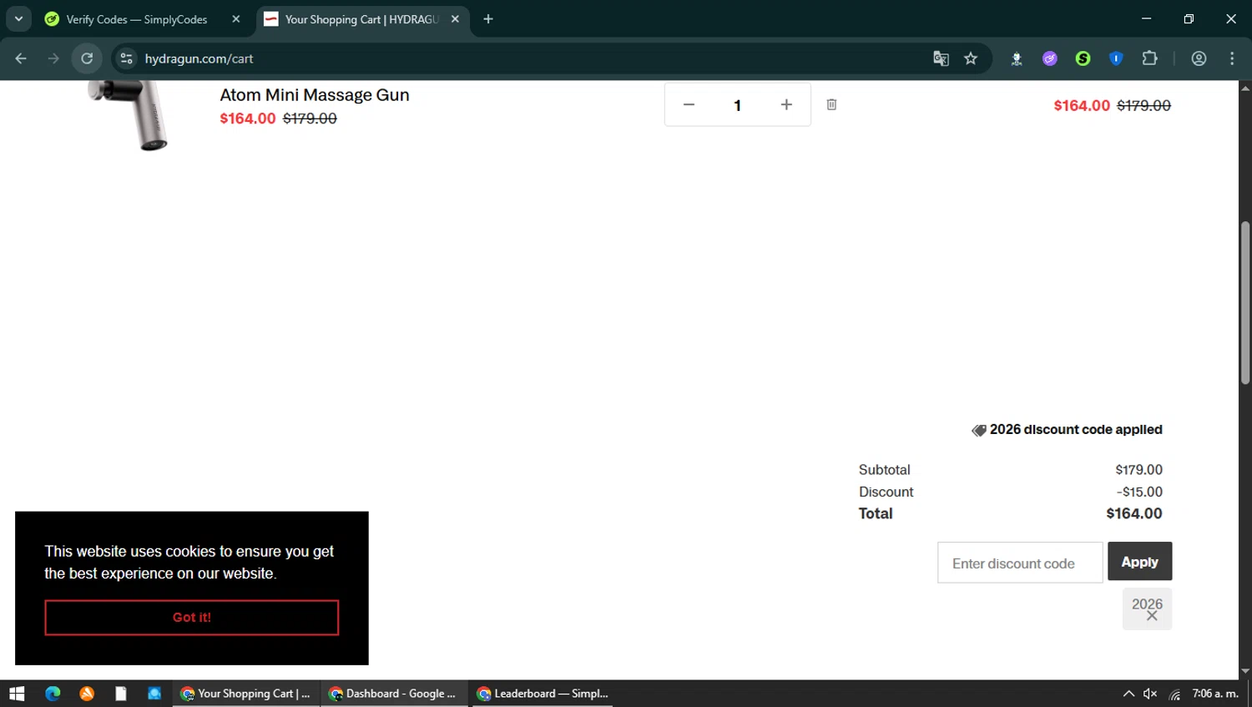
Task: Switch to Dashboard - Google taskbar window
Action: pyautogui.click(x=394, y=694)
